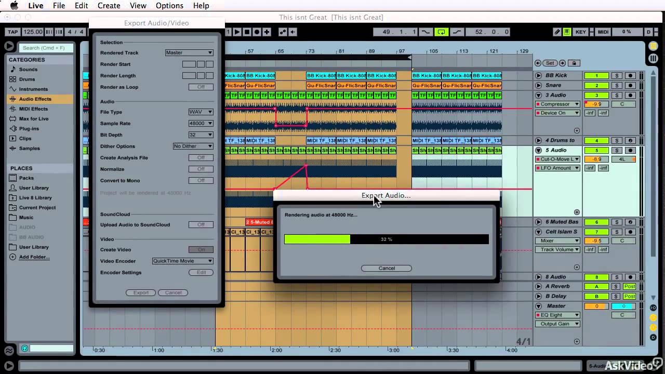Open Dither Options dropdown

pos(193,146)
